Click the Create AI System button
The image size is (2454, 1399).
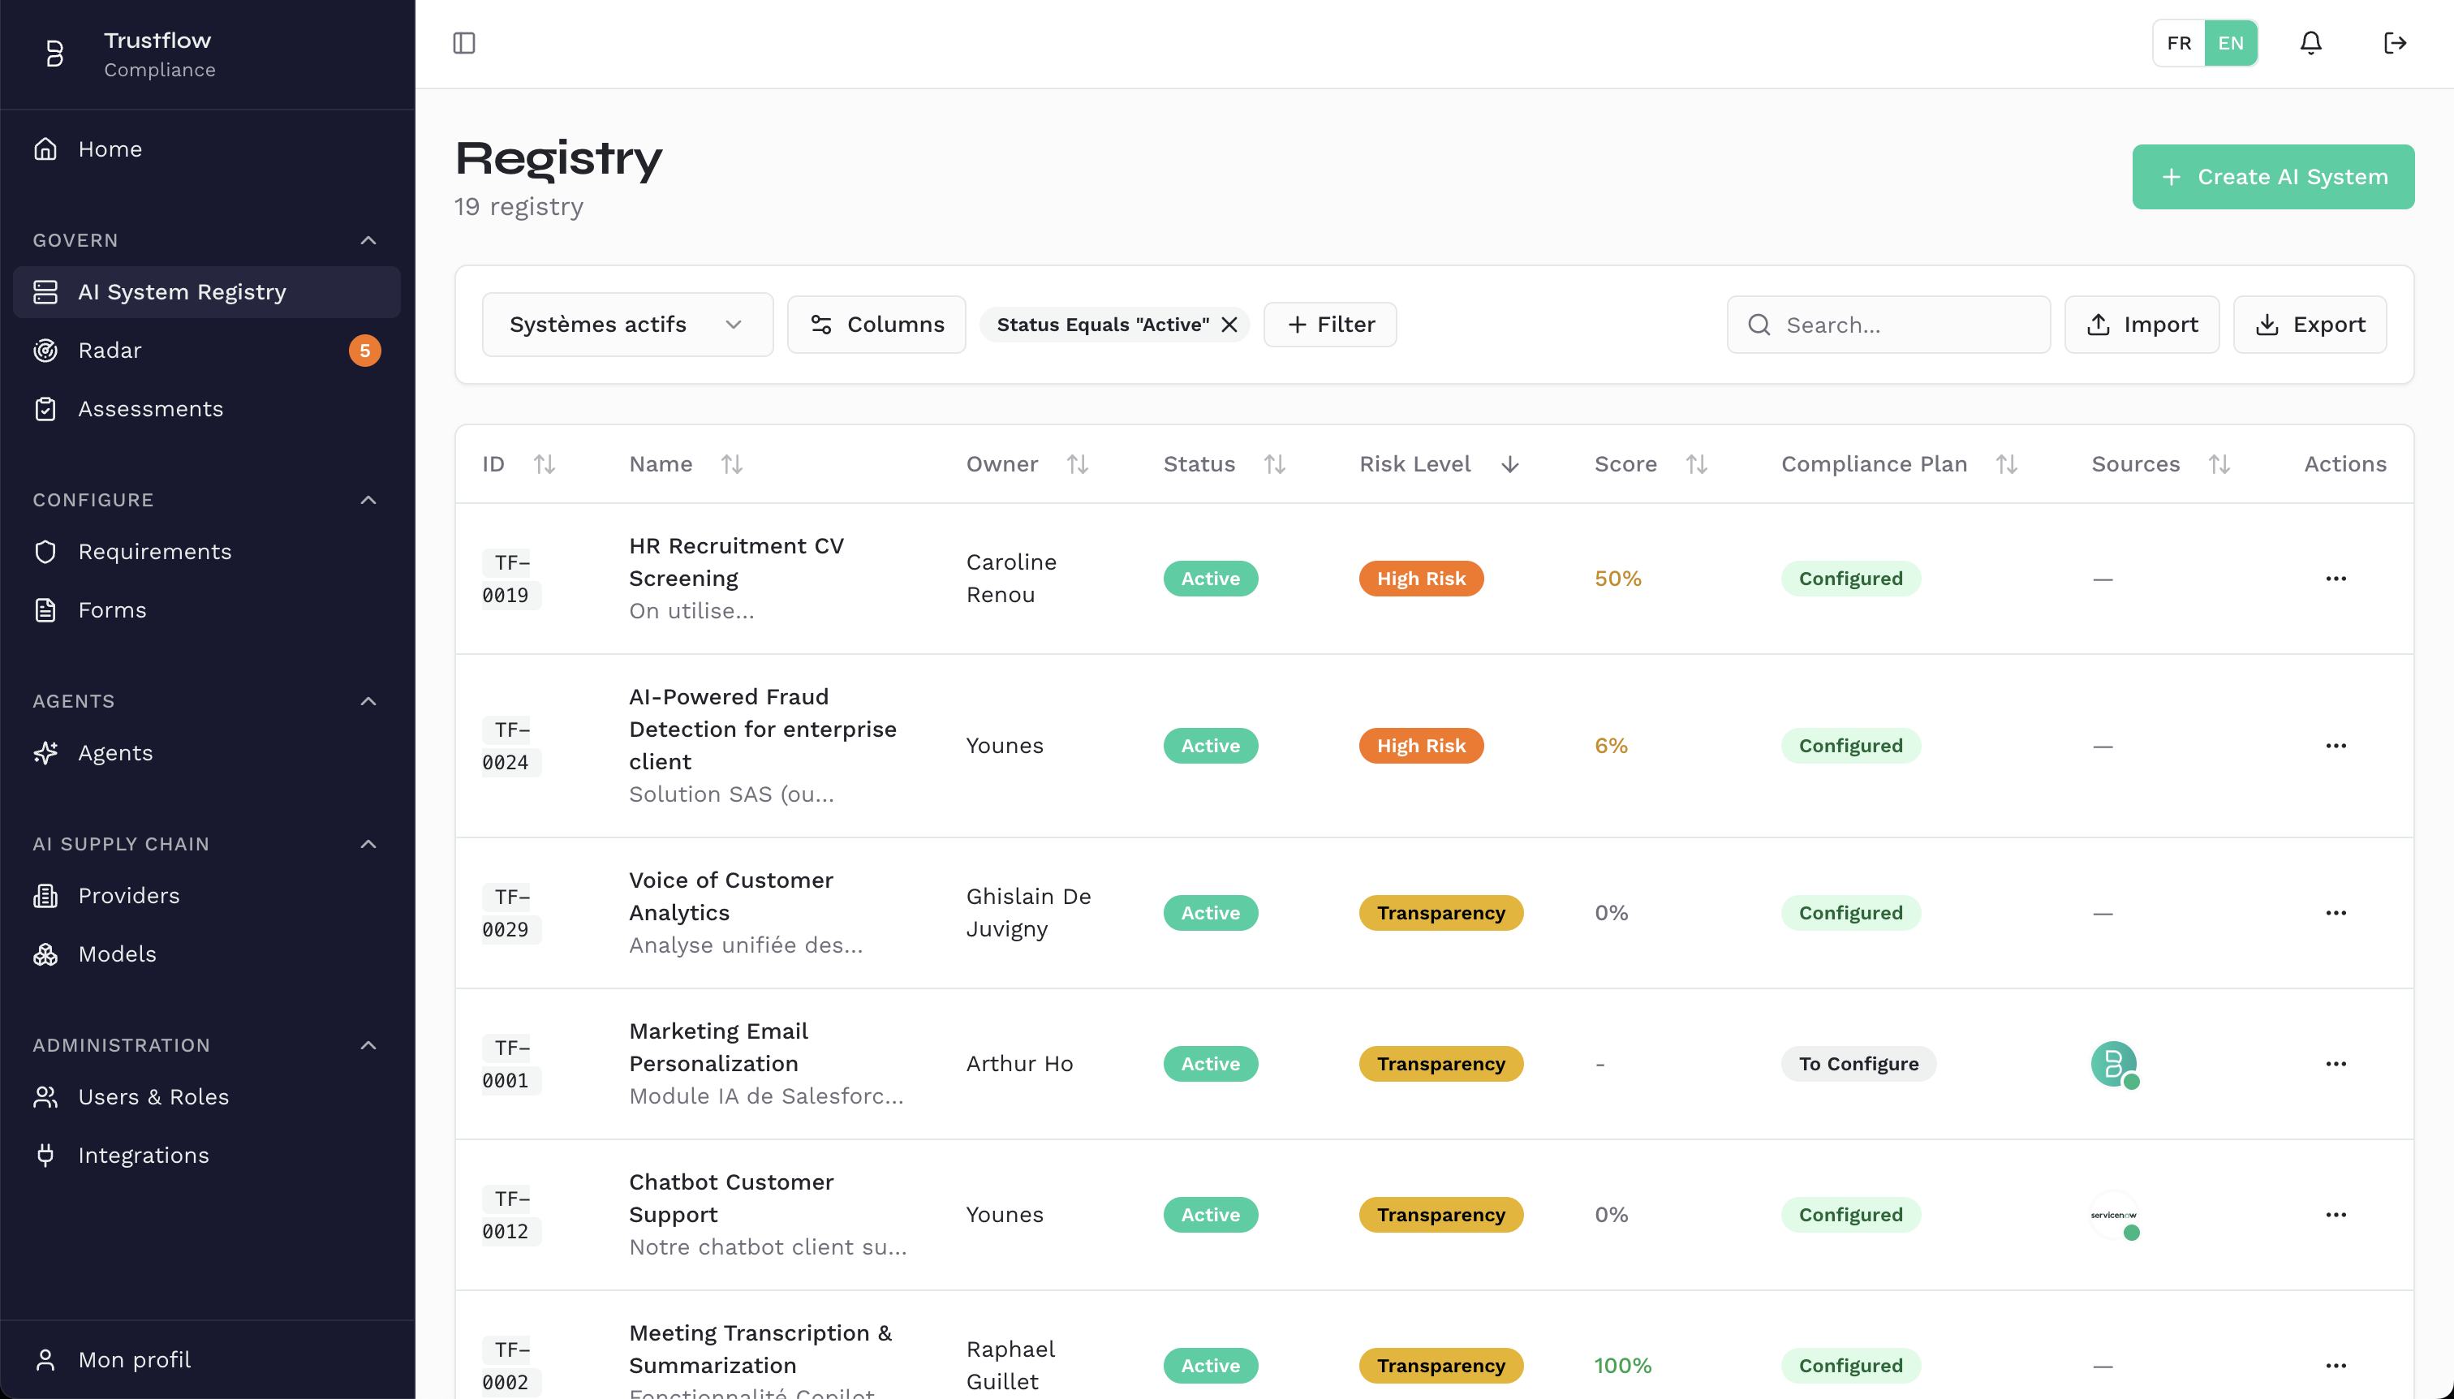(2272, 177)
